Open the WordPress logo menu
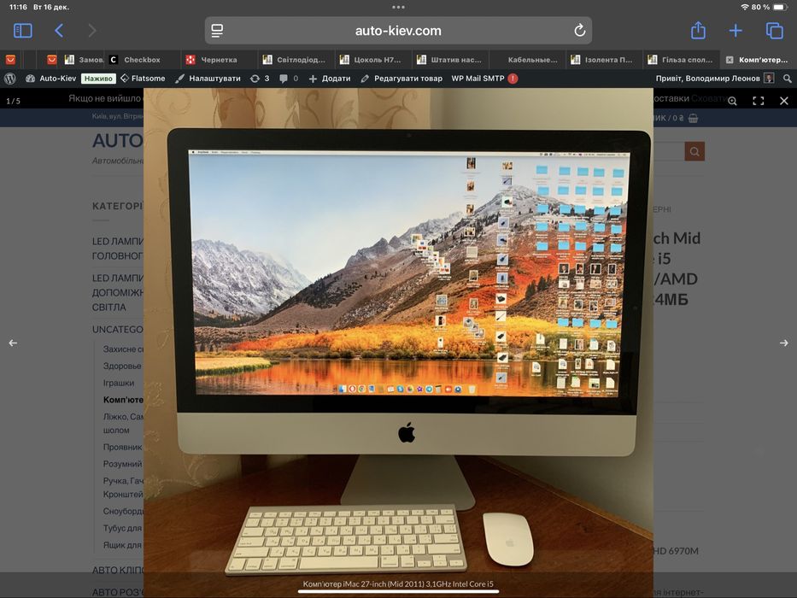 pos(10,79)
